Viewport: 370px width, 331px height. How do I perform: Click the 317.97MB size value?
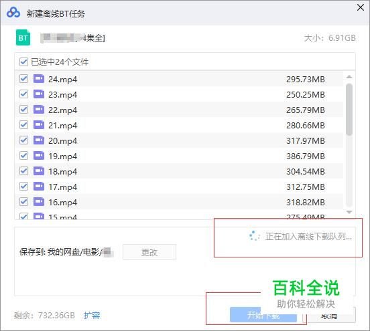coord(306,141)
